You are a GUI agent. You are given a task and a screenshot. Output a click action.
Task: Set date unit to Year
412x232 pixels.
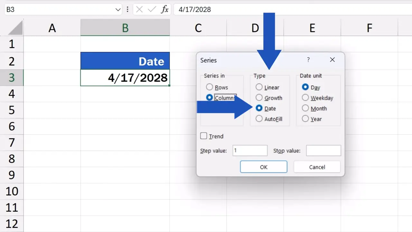305,119
